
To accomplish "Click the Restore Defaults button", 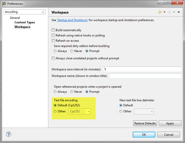I will pos(145,123).
